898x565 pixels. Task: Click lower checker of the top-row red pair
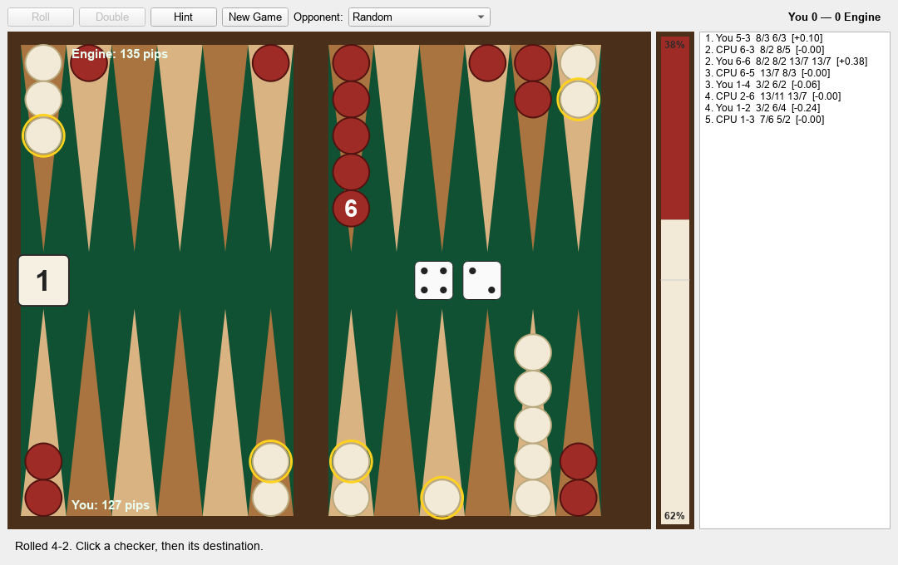(533, 99)
